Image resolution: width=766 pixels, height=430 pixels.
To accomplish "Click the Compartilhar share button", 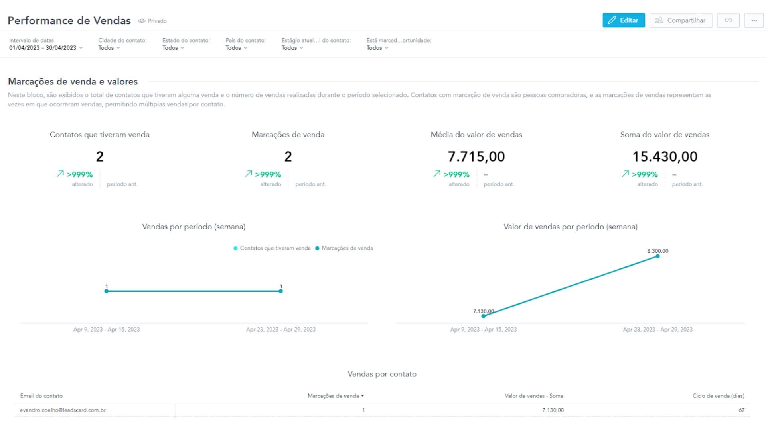I will point(681,20).
